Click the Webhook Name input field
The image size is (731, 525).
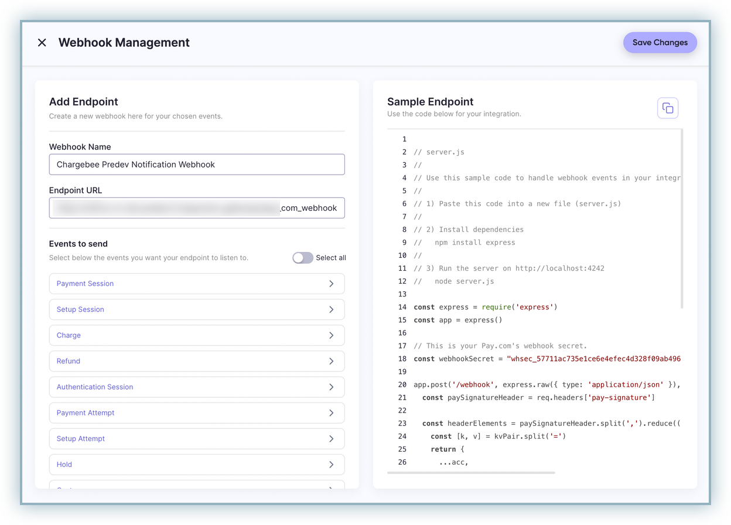point(196,165)
